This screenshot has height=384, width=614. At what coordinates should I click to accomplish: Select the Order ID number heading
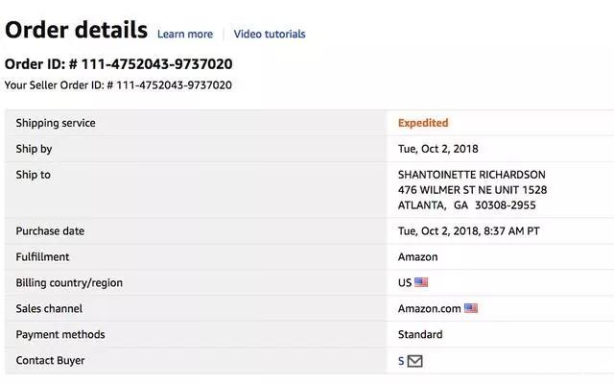click(118, 64)
